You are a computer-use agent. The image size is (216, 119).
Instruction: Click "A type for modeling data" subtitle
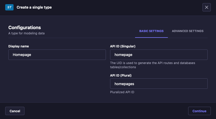tap(26, 33)
